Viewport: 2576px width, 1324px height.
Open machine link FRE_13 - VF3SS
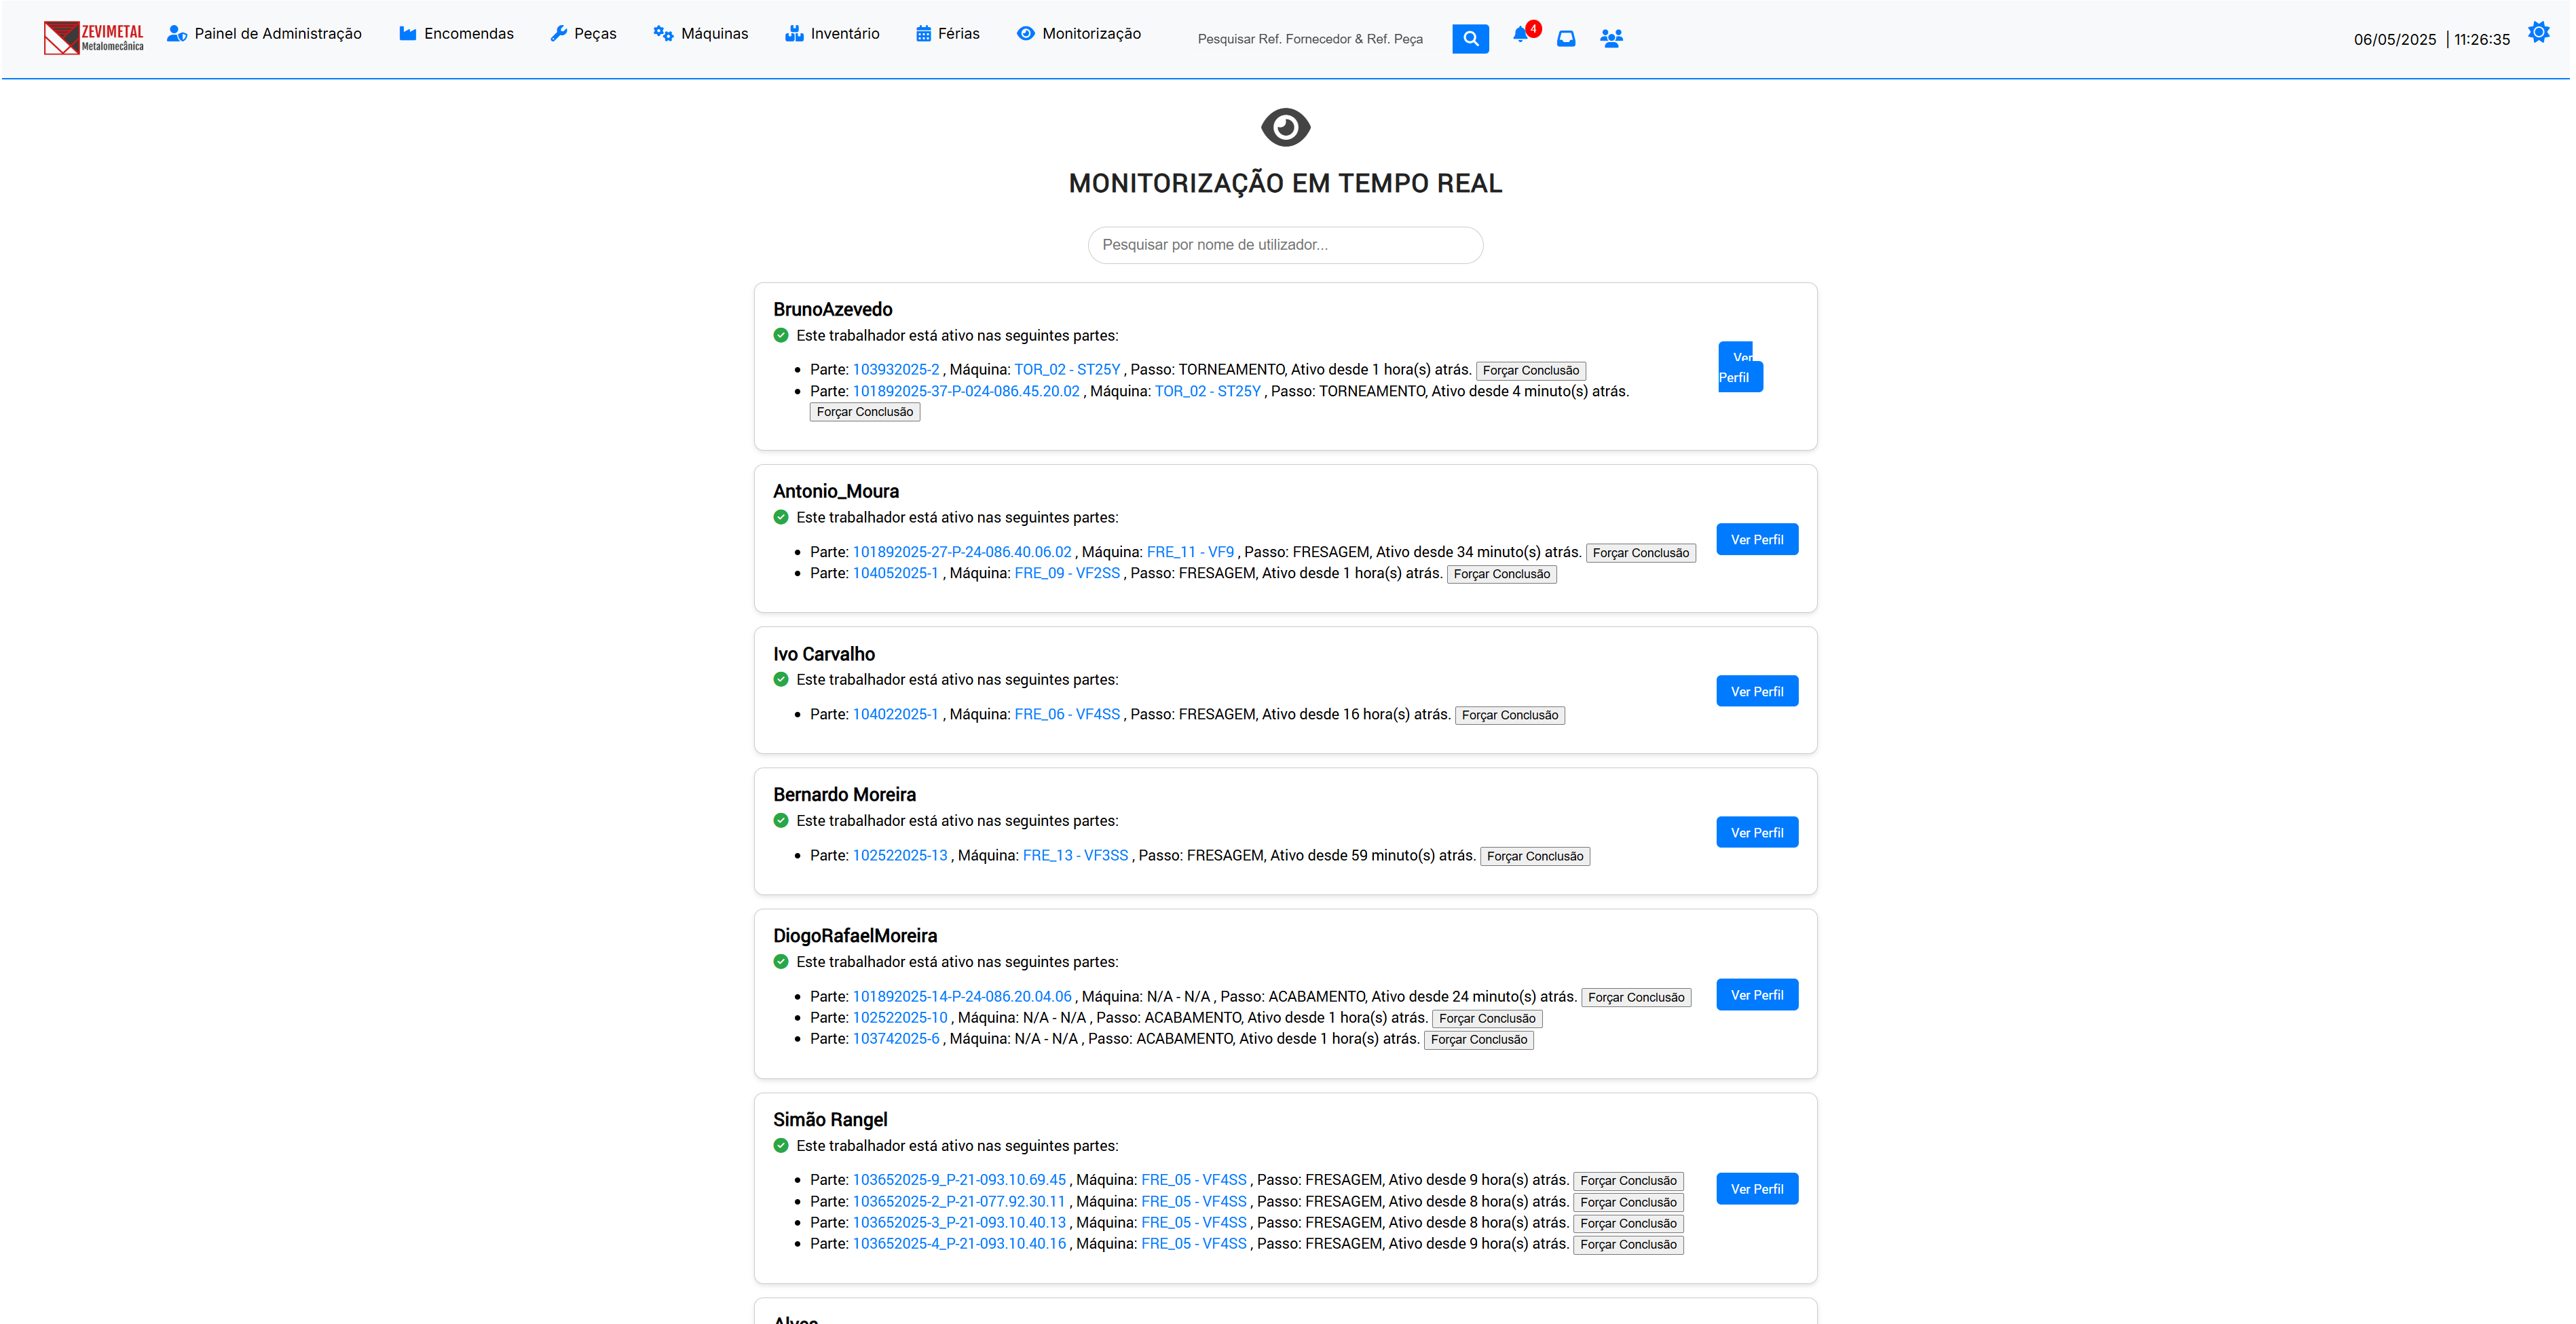pos(1075,856)
